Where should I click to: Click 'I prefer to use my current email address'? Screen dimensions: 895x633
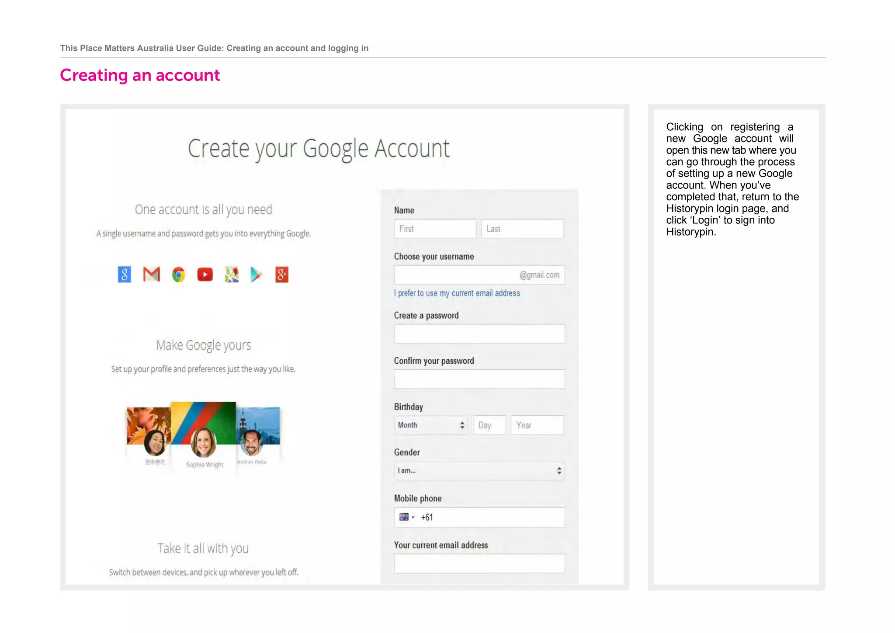[x=457, y=293]
